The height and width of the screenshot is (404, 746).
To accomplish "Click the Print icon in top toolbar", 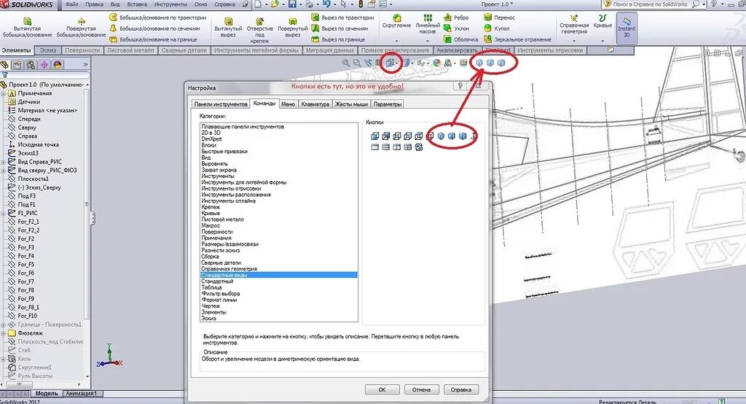I will [310, 4].
